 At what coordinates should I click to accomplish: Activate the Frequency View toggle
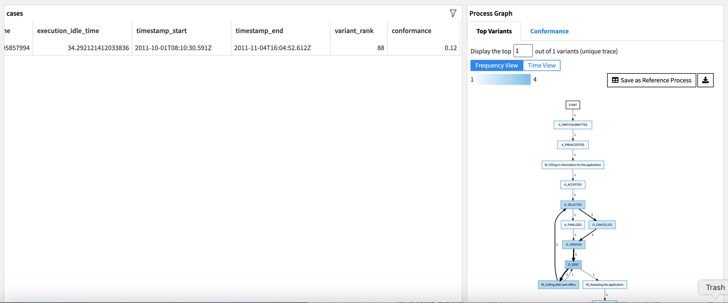497,65
